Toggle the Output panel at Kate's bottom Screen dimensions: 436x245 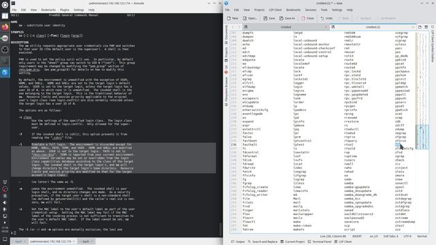238,242
